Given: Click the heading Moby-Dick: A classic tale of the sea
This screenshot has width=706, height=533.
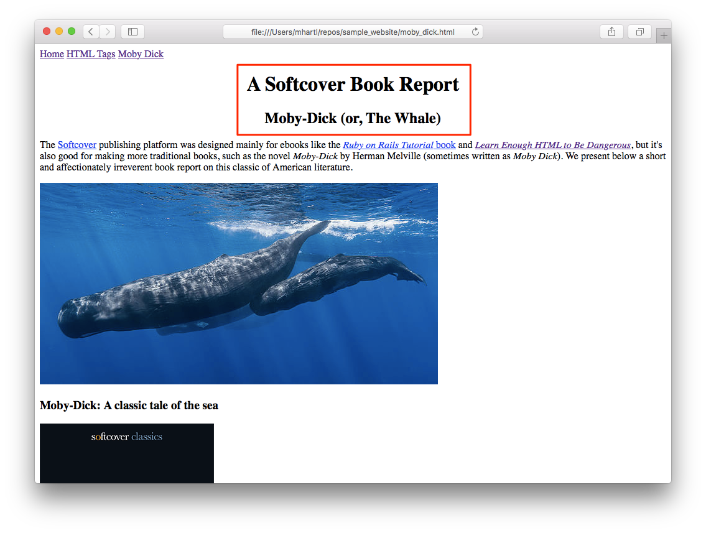Looking at the screenshot, I should 129,406.
